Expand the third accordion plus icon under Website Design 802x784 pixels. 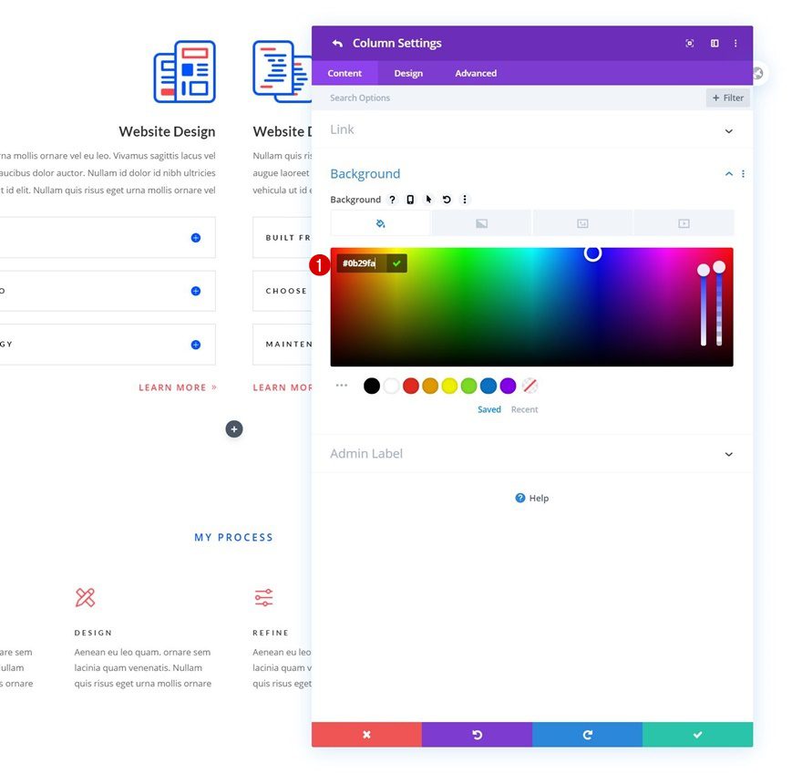[195, 345]
